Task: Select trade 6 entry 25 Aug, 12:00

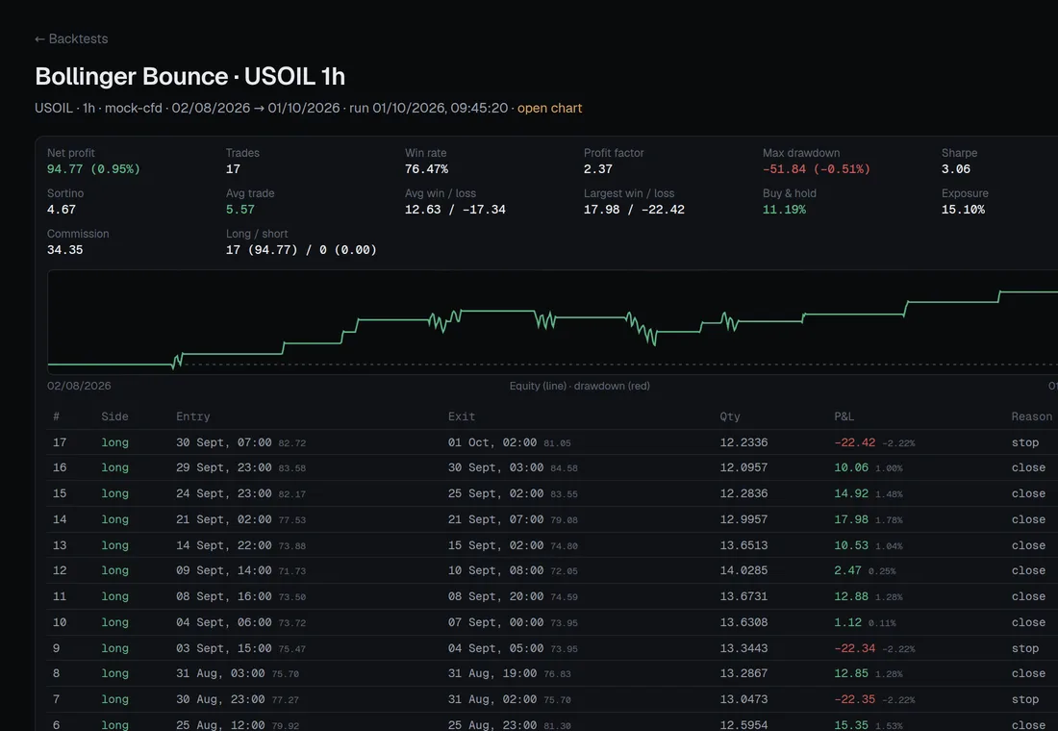Action: (220, 725)
